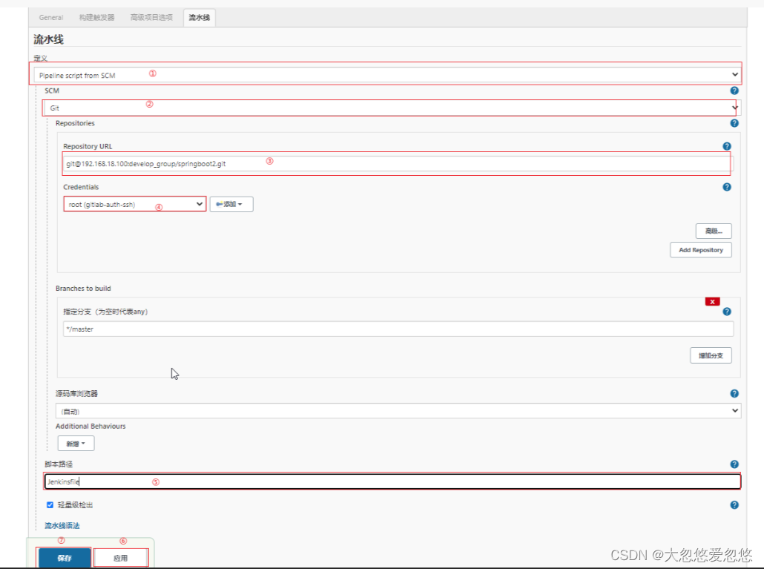
Task: Show help for 轻量级检出 option
Action: click(734, 505)
